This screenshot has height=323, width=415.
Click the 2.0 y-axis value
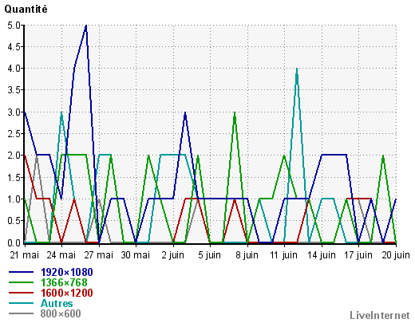tap(14, 156)
